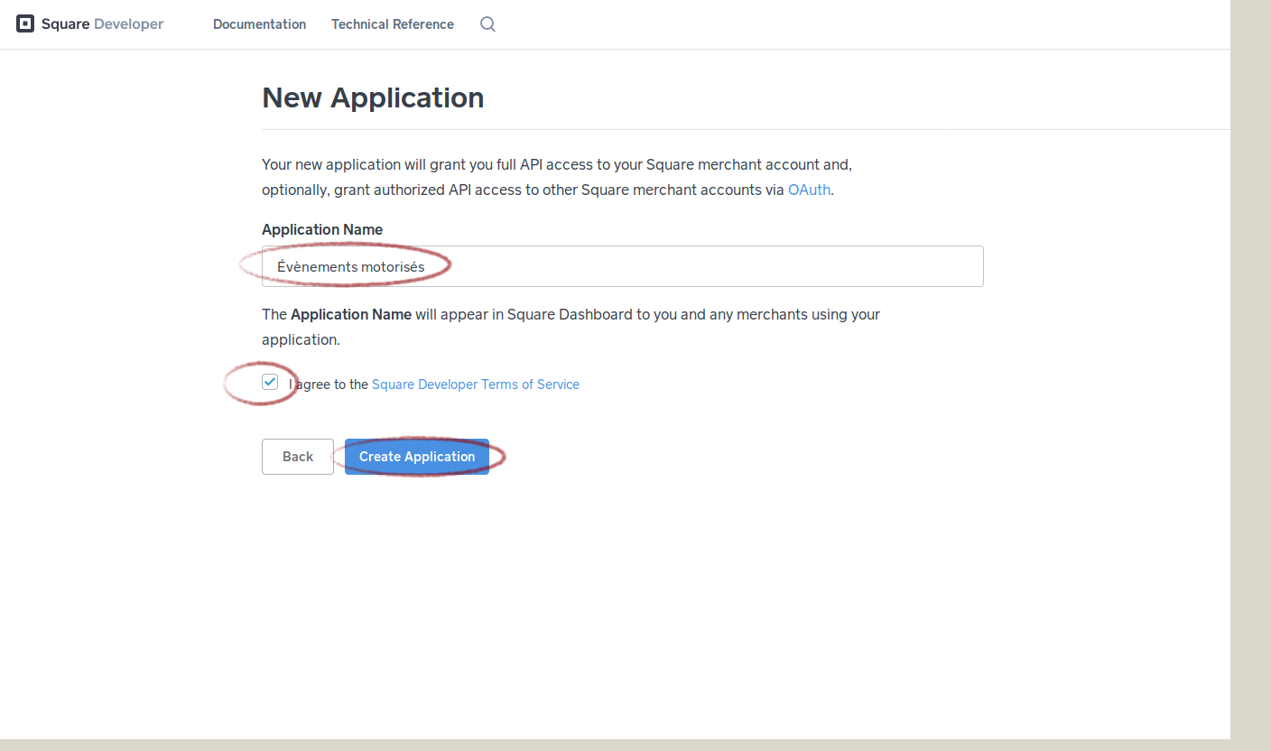
Task: Open the Square Developer Terms of Service link
Action: (476, 385)
